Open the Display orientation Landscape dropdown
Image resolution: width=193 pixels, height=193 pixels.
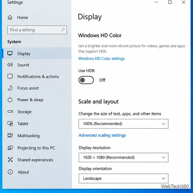[x=123, y=178]
